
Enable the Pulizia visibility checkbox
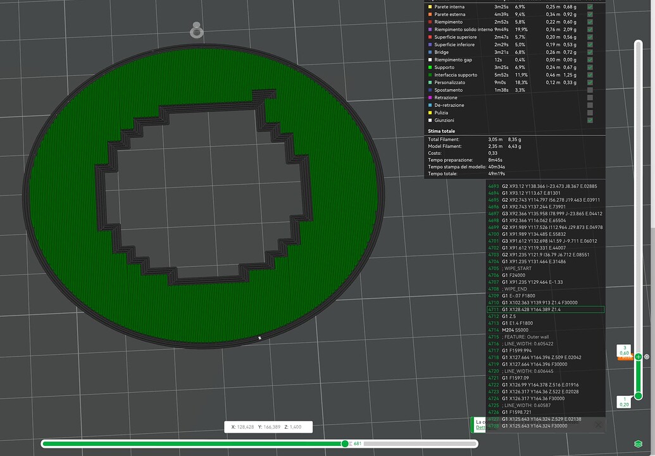click(x=590, y=113)
